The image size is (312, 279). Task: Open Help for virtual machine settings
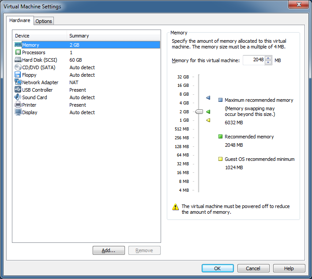pyautogui.click(x=289, y=268)
